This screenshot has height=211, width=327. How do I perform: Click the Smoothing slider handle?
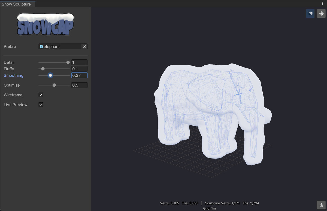pos(50,75)
